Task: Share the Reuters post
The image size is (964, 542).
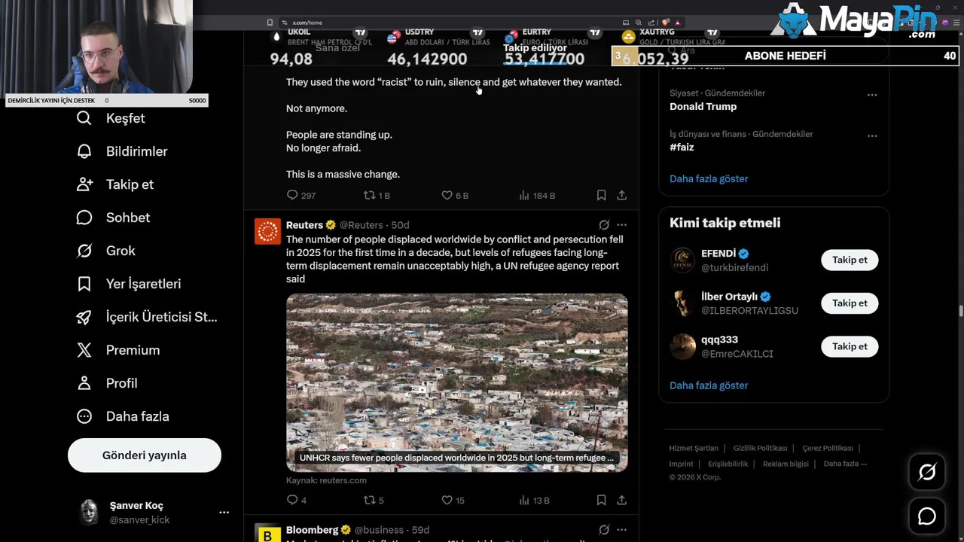Action: tap(621, 500)
